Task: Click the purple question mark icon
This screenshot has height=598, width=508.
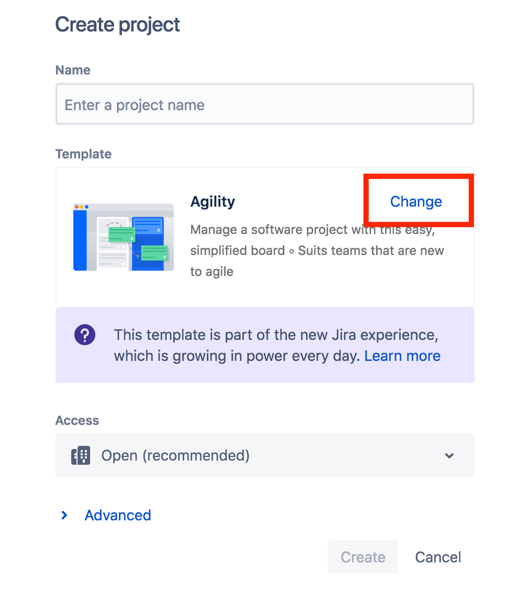Action: (84, 334)
